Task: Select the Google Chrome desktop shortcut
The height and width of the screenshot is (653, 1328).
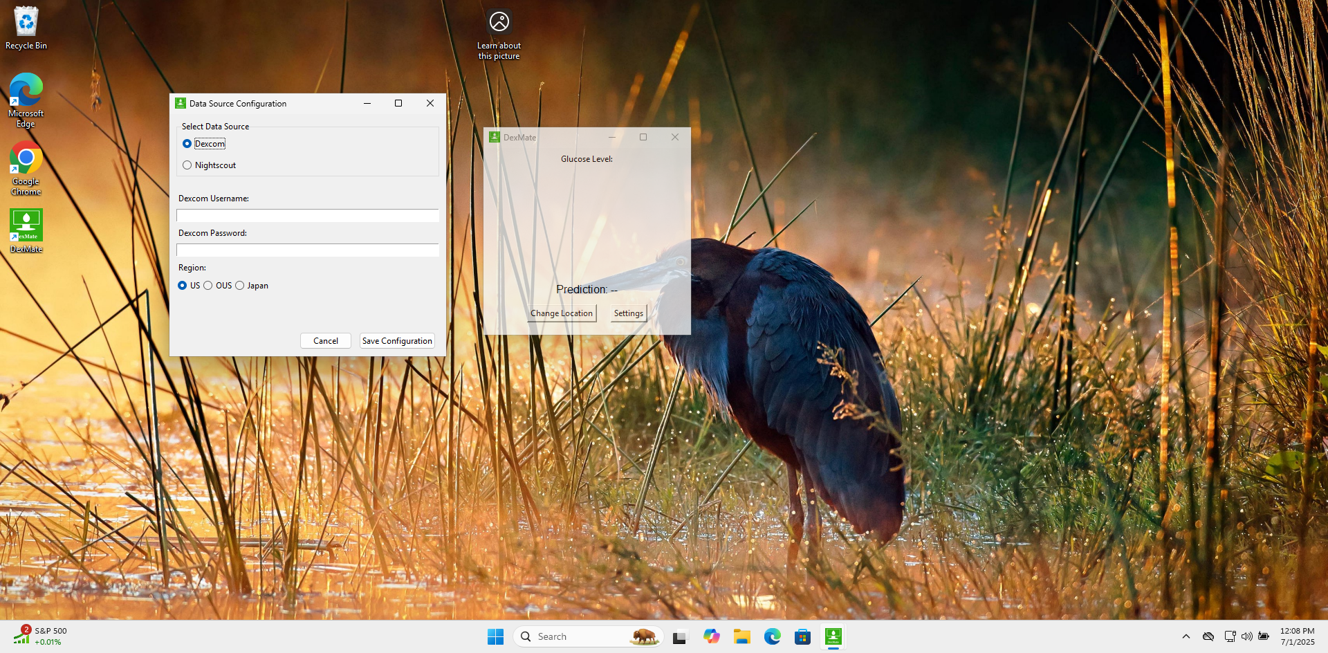Action: point(26,169)
